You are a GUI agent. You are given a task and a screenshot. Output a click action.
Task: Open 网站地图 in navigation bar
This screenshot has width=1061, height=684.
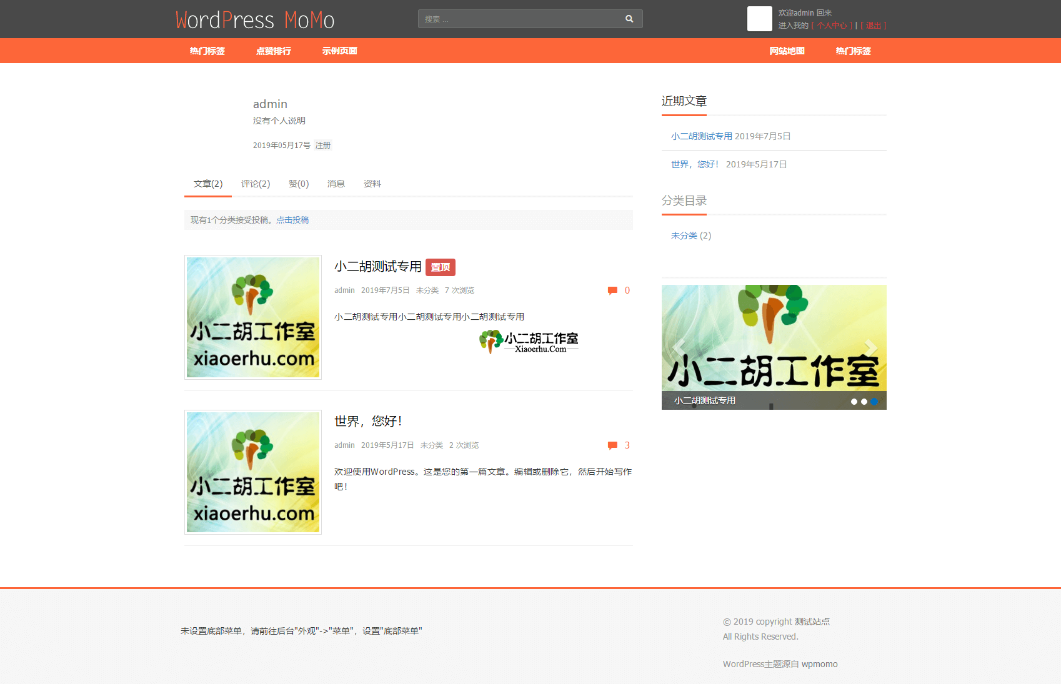point(787,51)
